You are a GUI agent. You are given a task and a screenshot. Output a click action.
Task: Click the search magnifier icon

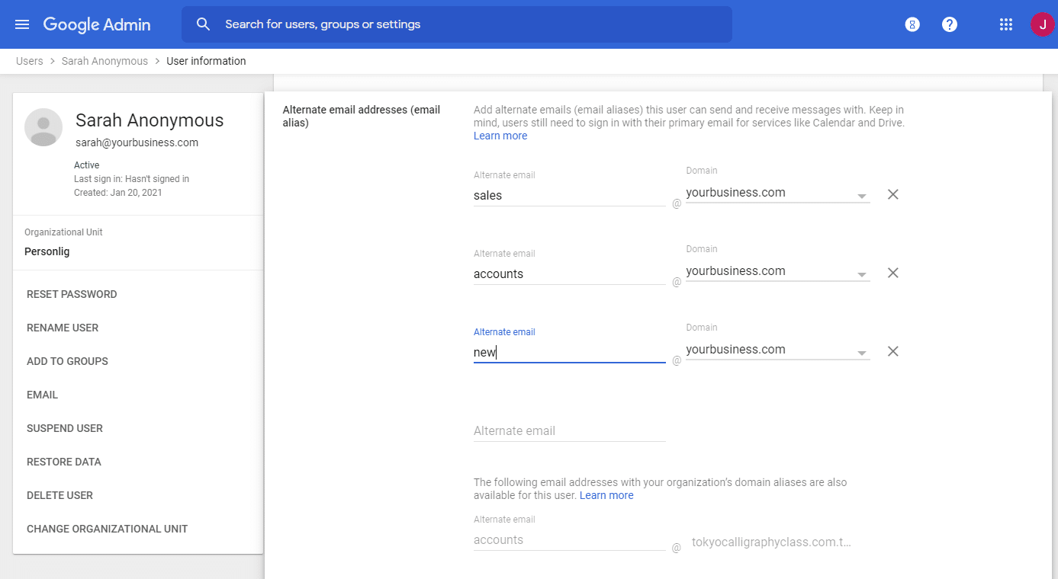[203, 24]
